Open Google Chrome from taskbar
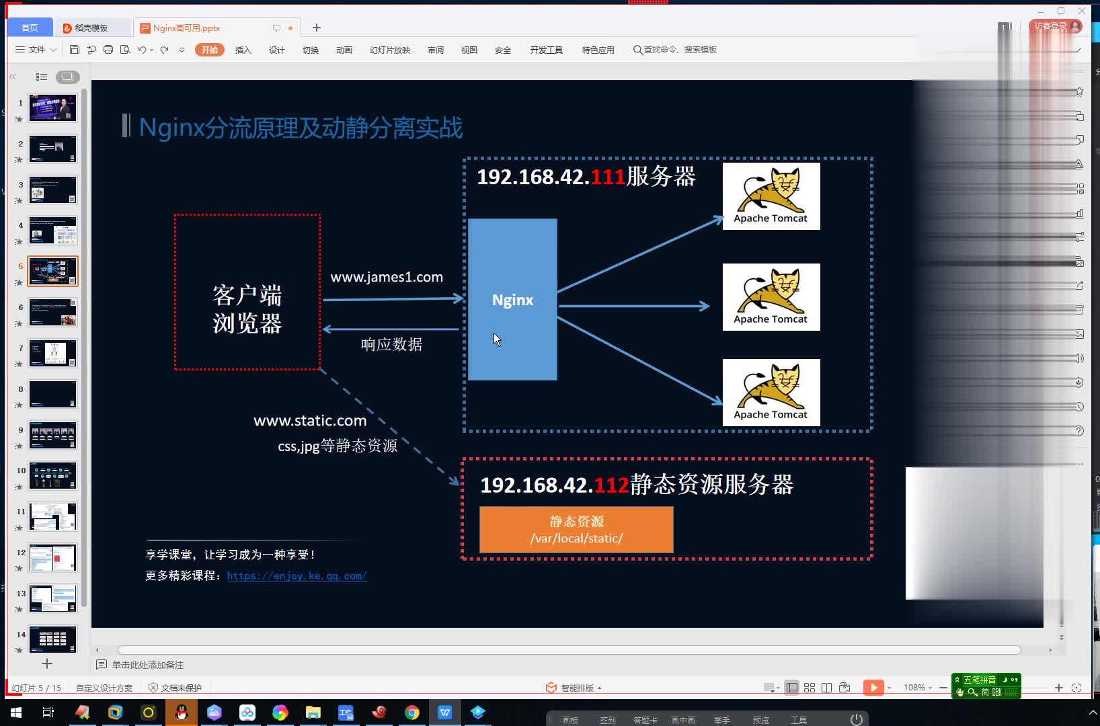This screenshot has height=726, width=1100. [x=412, y=713]
